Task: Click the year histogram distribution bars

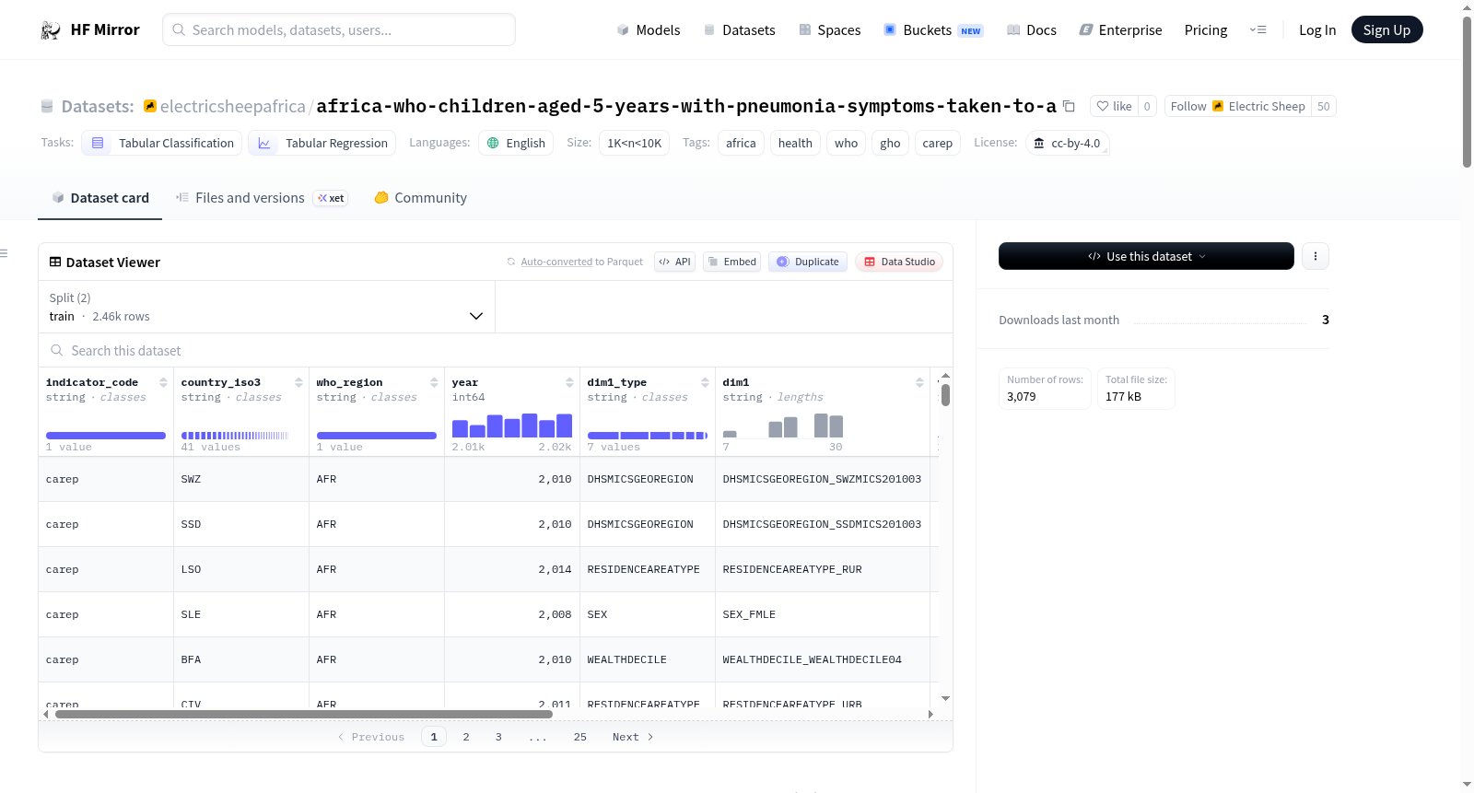Action: [512, 425]
